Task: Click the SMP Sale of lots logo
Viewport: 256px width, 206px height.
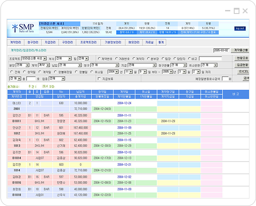Action: coord(23,28)
